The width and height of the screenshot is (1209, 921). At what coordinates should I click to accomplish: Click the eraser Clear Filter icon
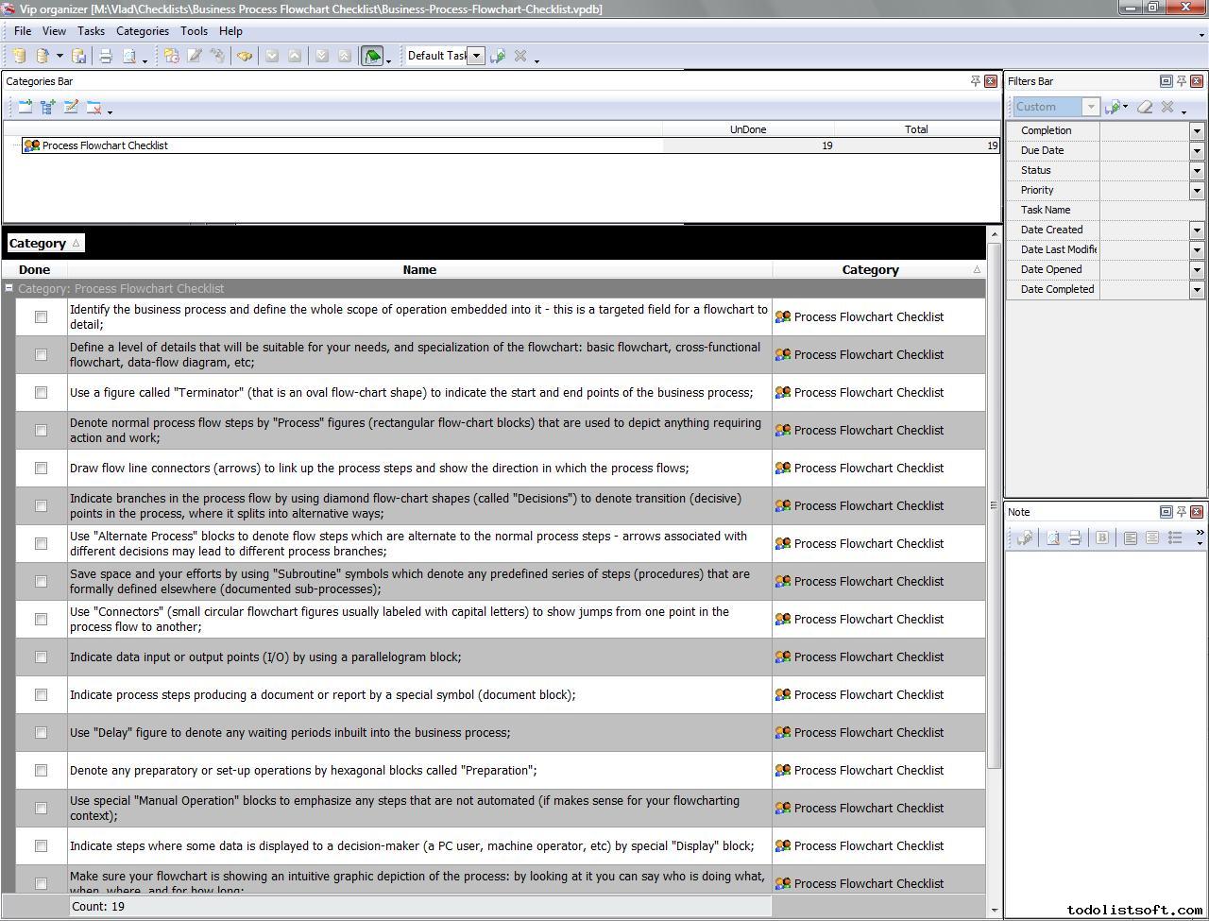tap(1145, 107)
